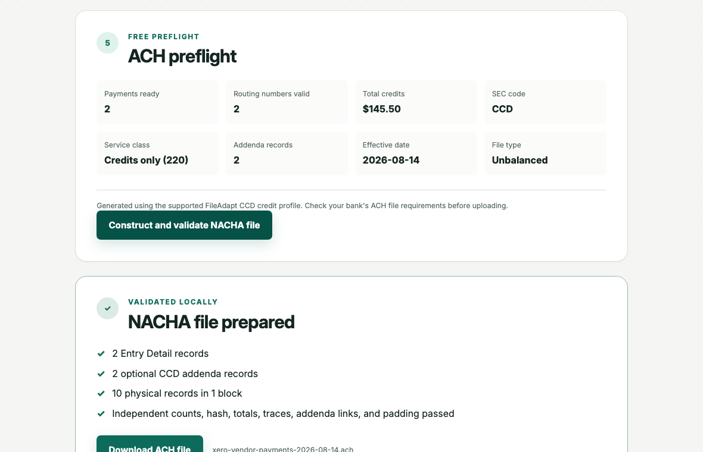
Task: Select the Addenda records card
Action: point(287,153)
